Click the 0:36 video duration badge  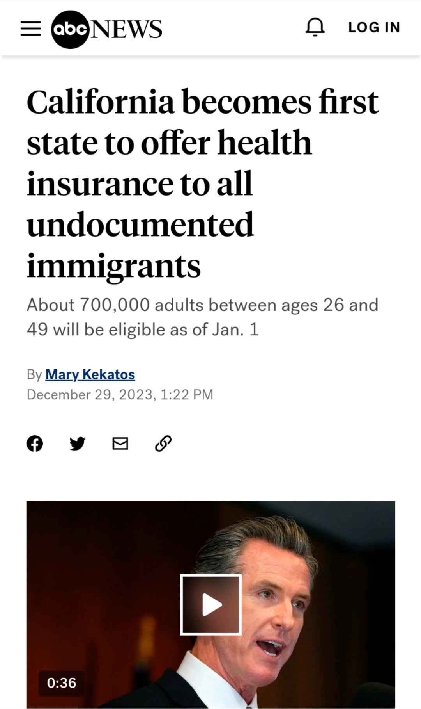click(62, 683)
